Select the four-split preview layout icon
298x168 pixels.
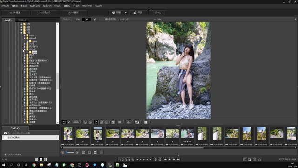point(107,122)
